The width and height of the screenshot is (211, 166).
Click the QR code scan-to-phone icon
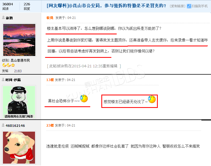189,6
